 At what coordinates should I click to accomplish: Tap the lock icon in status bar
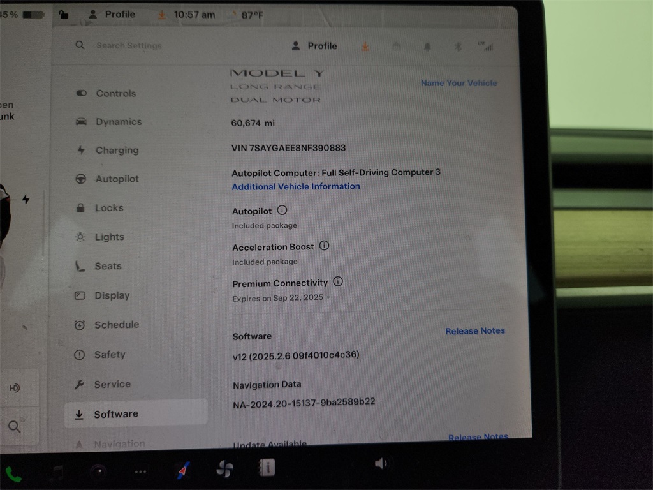click(x=63, y=15)
